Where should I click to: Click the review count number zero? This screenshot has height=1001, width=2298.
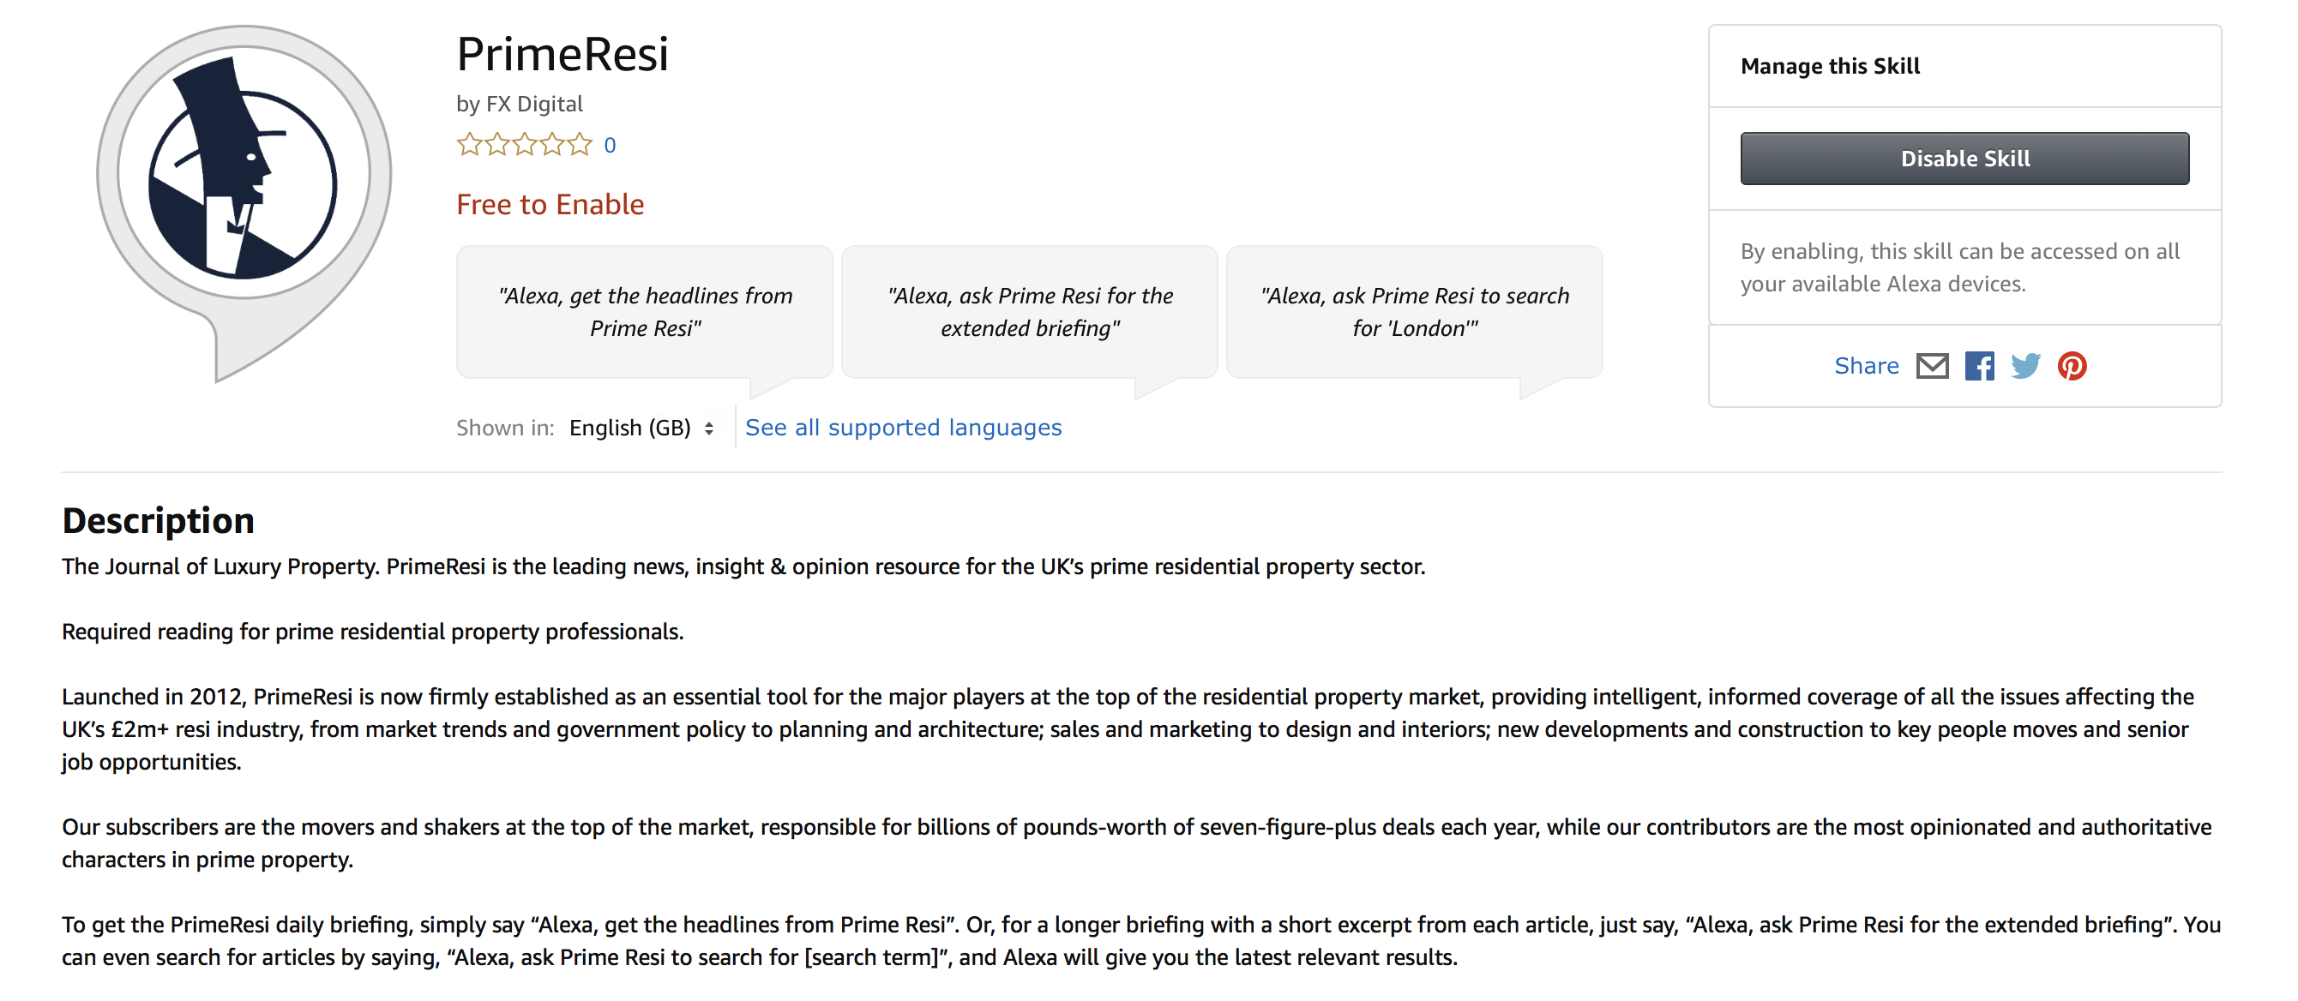tap(611, 146)
